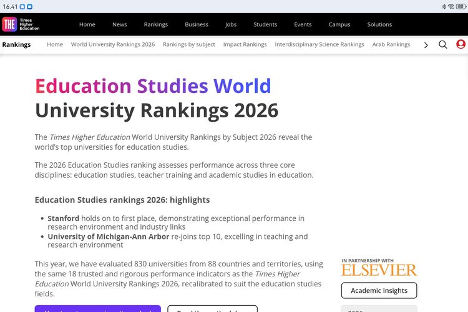Tap the Bluetooth icon in status bar

coord(444,7)
